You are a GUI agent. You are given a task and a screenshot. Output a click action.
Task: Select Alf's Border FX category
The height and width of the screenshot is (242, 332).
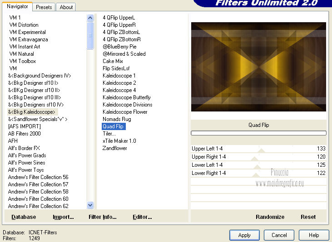pos(24,148)
